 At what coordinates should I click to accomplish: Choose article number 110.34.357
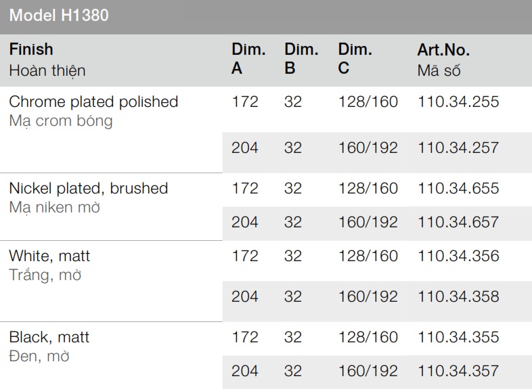(x=459, y=371)
